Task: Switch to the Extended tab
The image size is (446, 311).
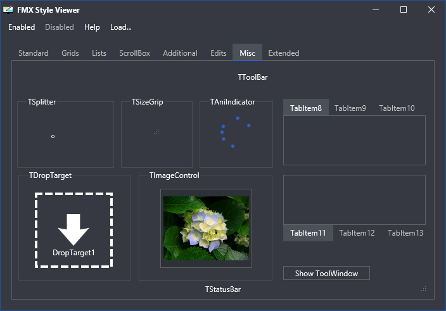Action: click(284, 53)
